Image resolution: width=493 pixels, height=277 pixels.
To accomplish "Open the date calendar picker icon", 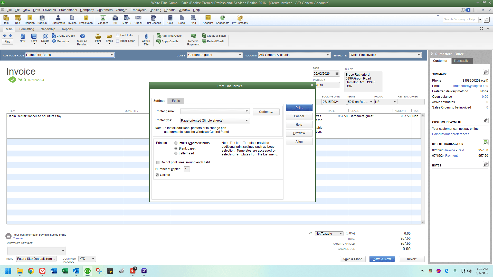I will click(337, 74).
